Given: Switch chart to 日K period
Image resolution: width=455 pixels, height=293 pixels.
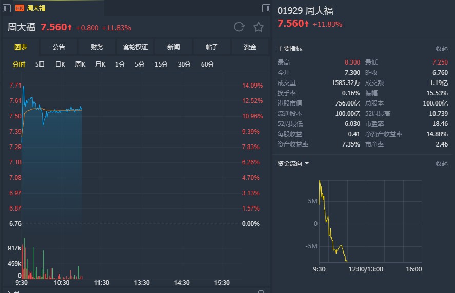Looking at the screenshot, I should 60,65.
